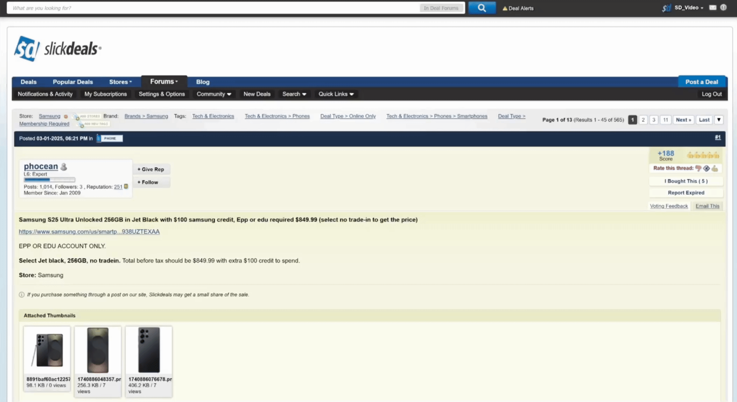737x402 pixels.
Task: Click the Log Out link
Action: pos(711,94)
